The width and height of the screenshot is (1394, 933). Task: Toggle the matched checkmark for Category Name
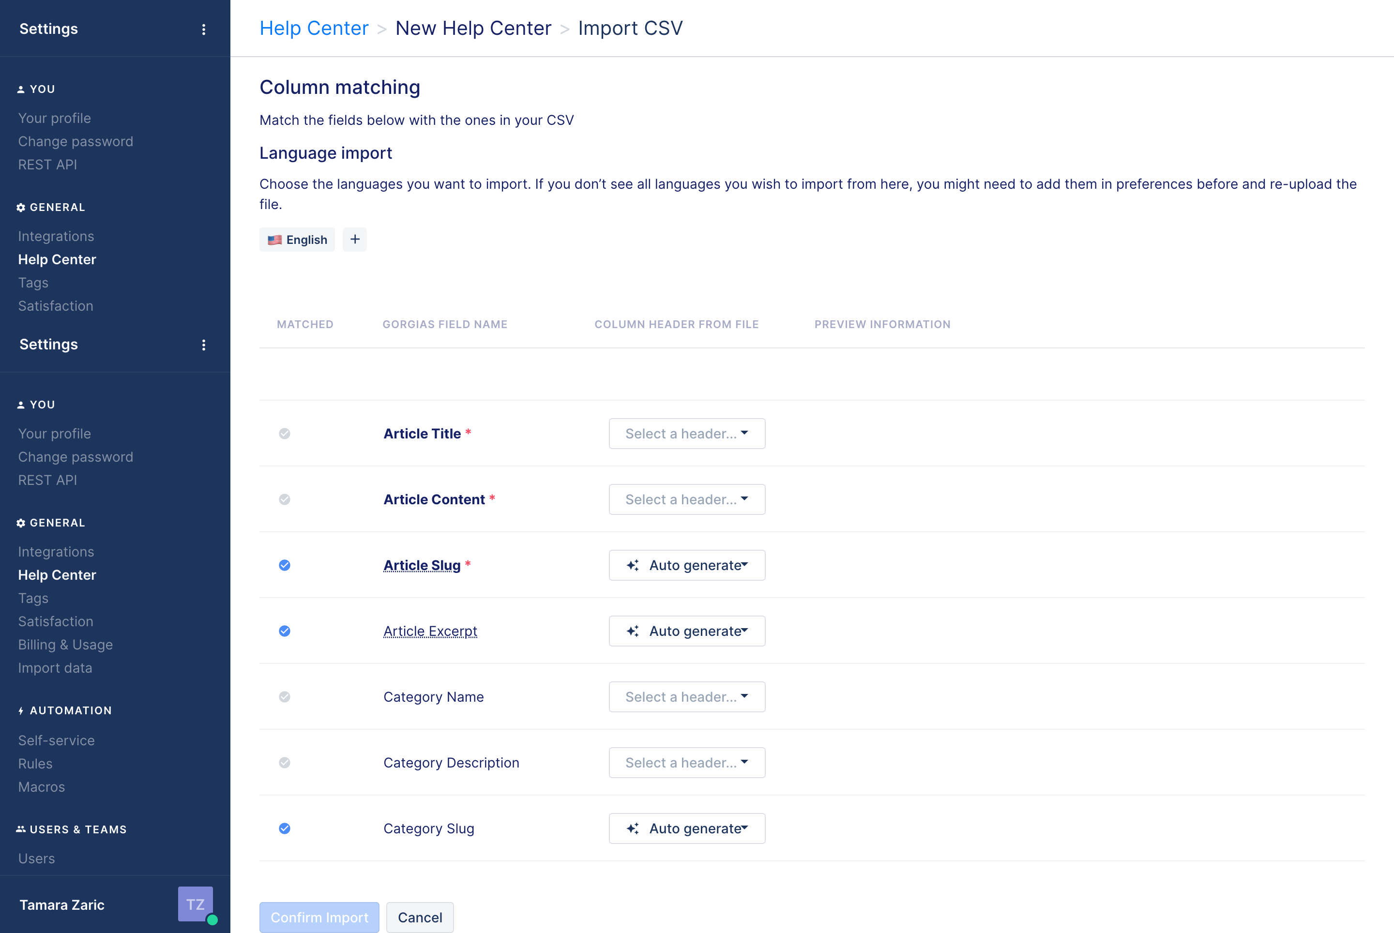click(285, 697)
